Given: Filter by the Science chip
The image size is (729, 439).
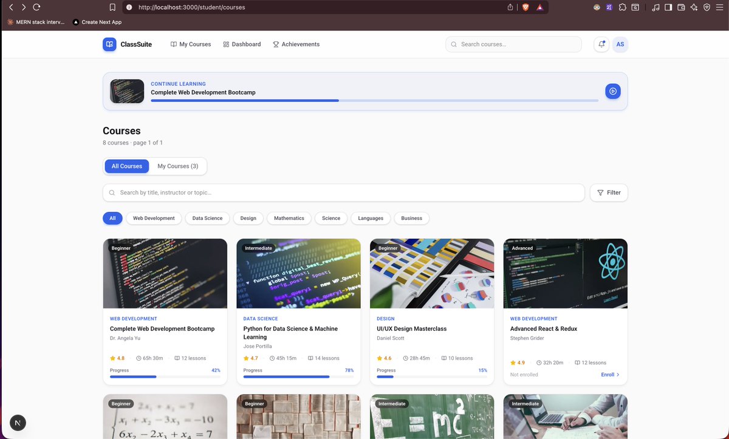Looking at the screenshot, I should (331, 218).
